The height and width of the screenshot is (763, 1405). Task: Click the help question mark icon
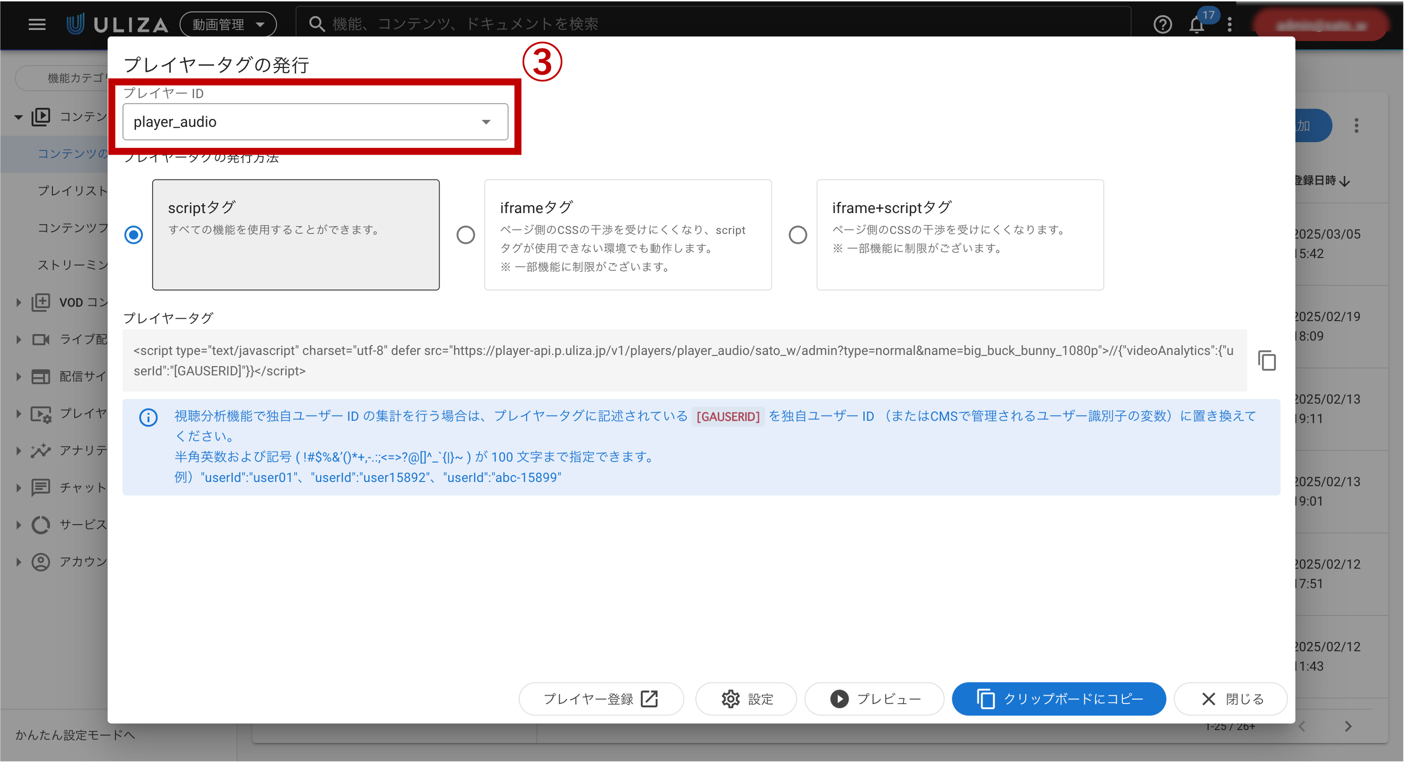pyautogui.click(x=1162, y=24)
